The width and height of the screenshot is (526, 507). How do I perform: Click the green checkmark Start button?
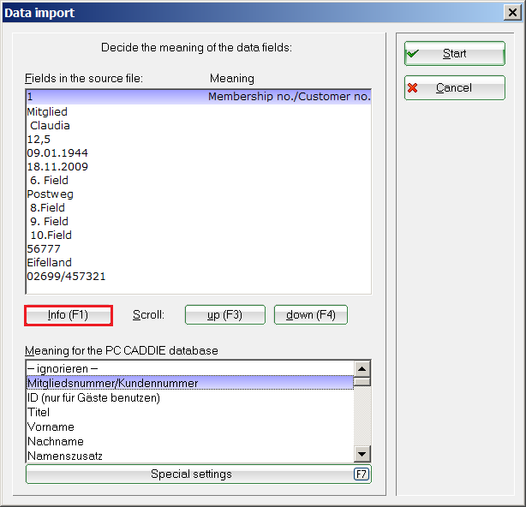click(x=454, y=54)
